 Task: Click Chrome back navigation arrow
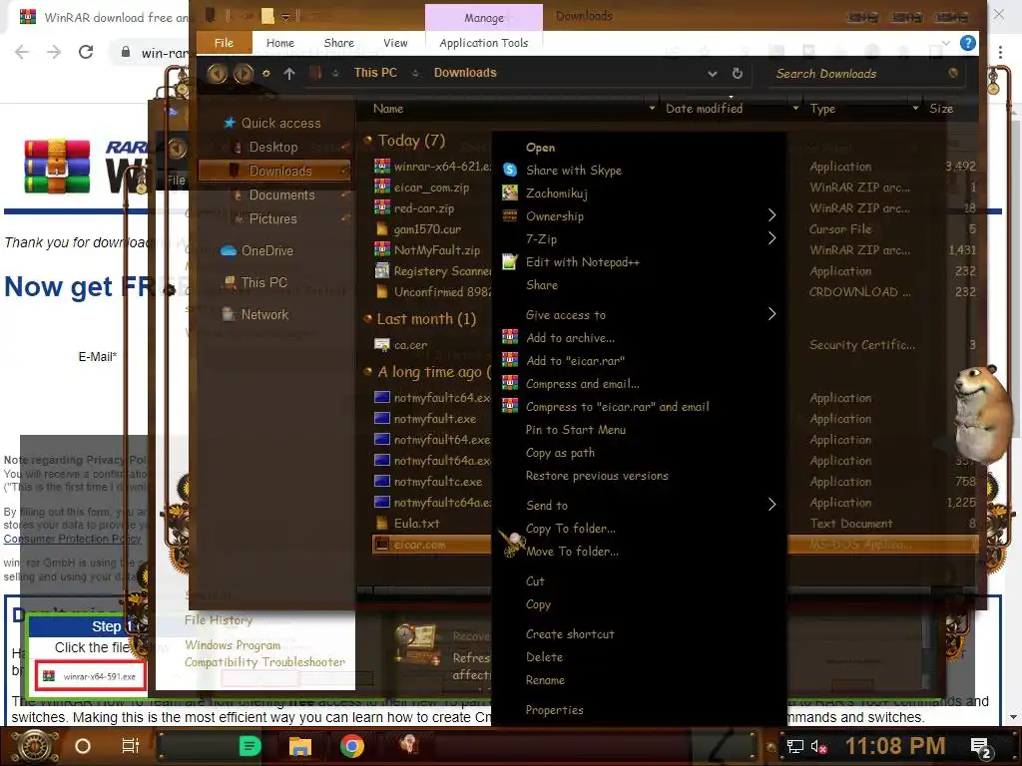click(x=22, y=52)
